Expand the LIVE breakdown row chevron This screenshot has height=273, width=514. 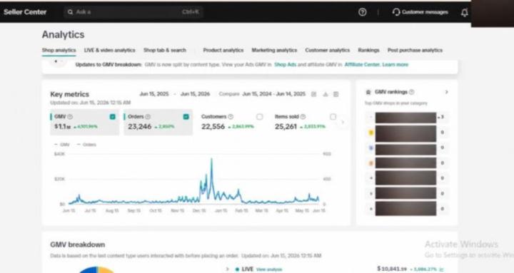(x=227, y=269)
